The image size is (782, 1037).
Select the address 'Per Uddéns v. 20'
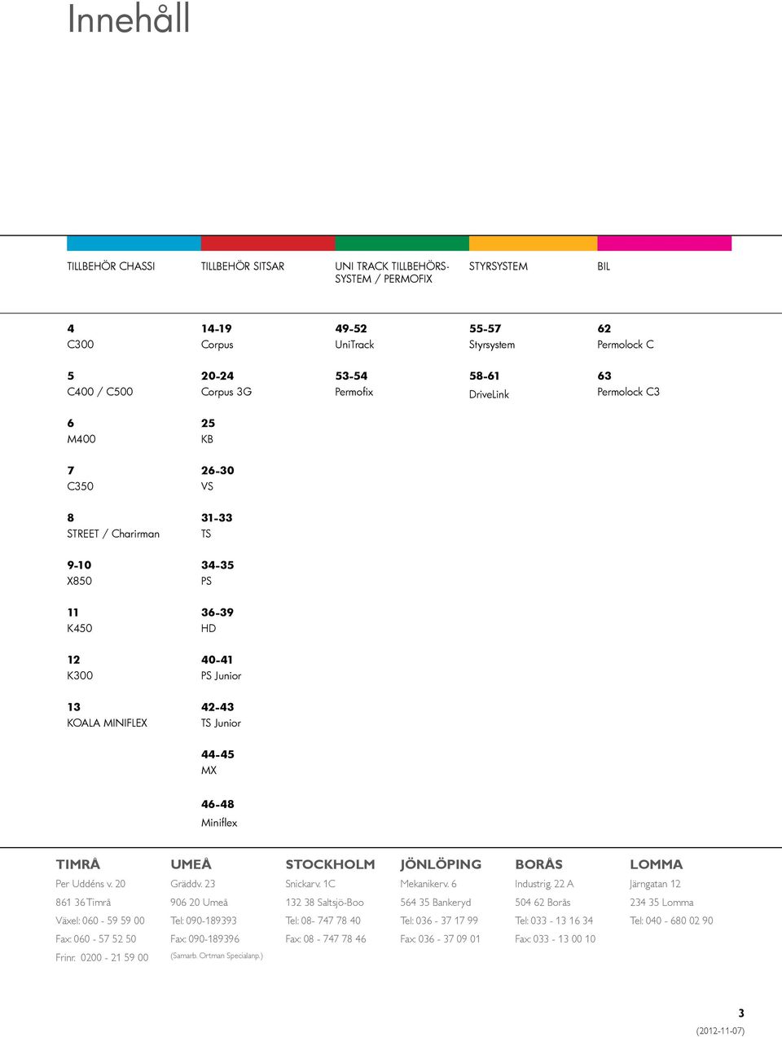[90, 884]
